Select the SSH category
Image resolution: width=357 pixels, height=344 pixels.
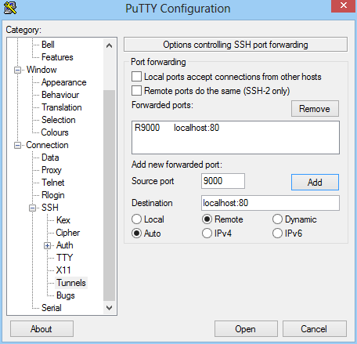pyautogui.click(x=50, y=208)
